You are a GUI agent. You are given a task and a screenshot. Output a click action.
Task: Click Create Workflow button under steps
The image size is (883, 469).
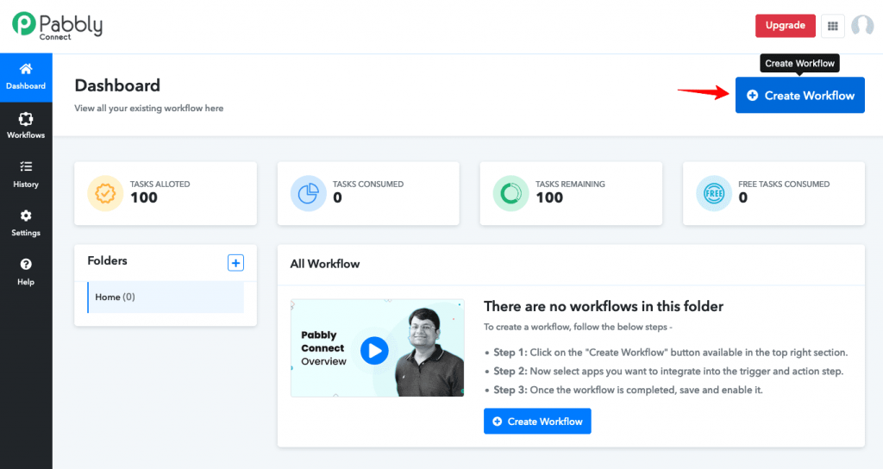pyautogui.click(x=537, y=421)
